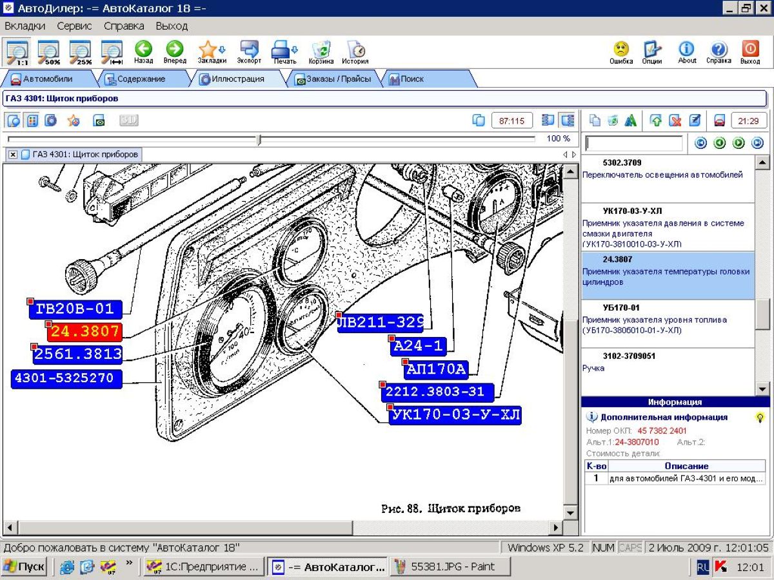Open the Корзина basket

coord(321,52)
